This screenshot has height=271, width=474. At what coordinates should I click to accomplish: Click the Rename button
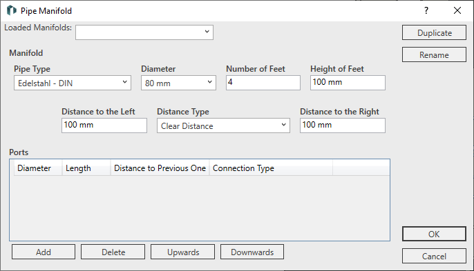(x=434, y=54)
